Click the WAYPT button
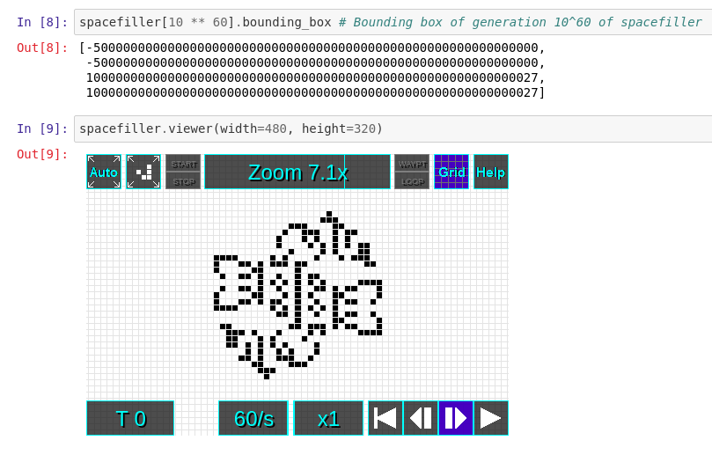 click(x=412, y=164)
